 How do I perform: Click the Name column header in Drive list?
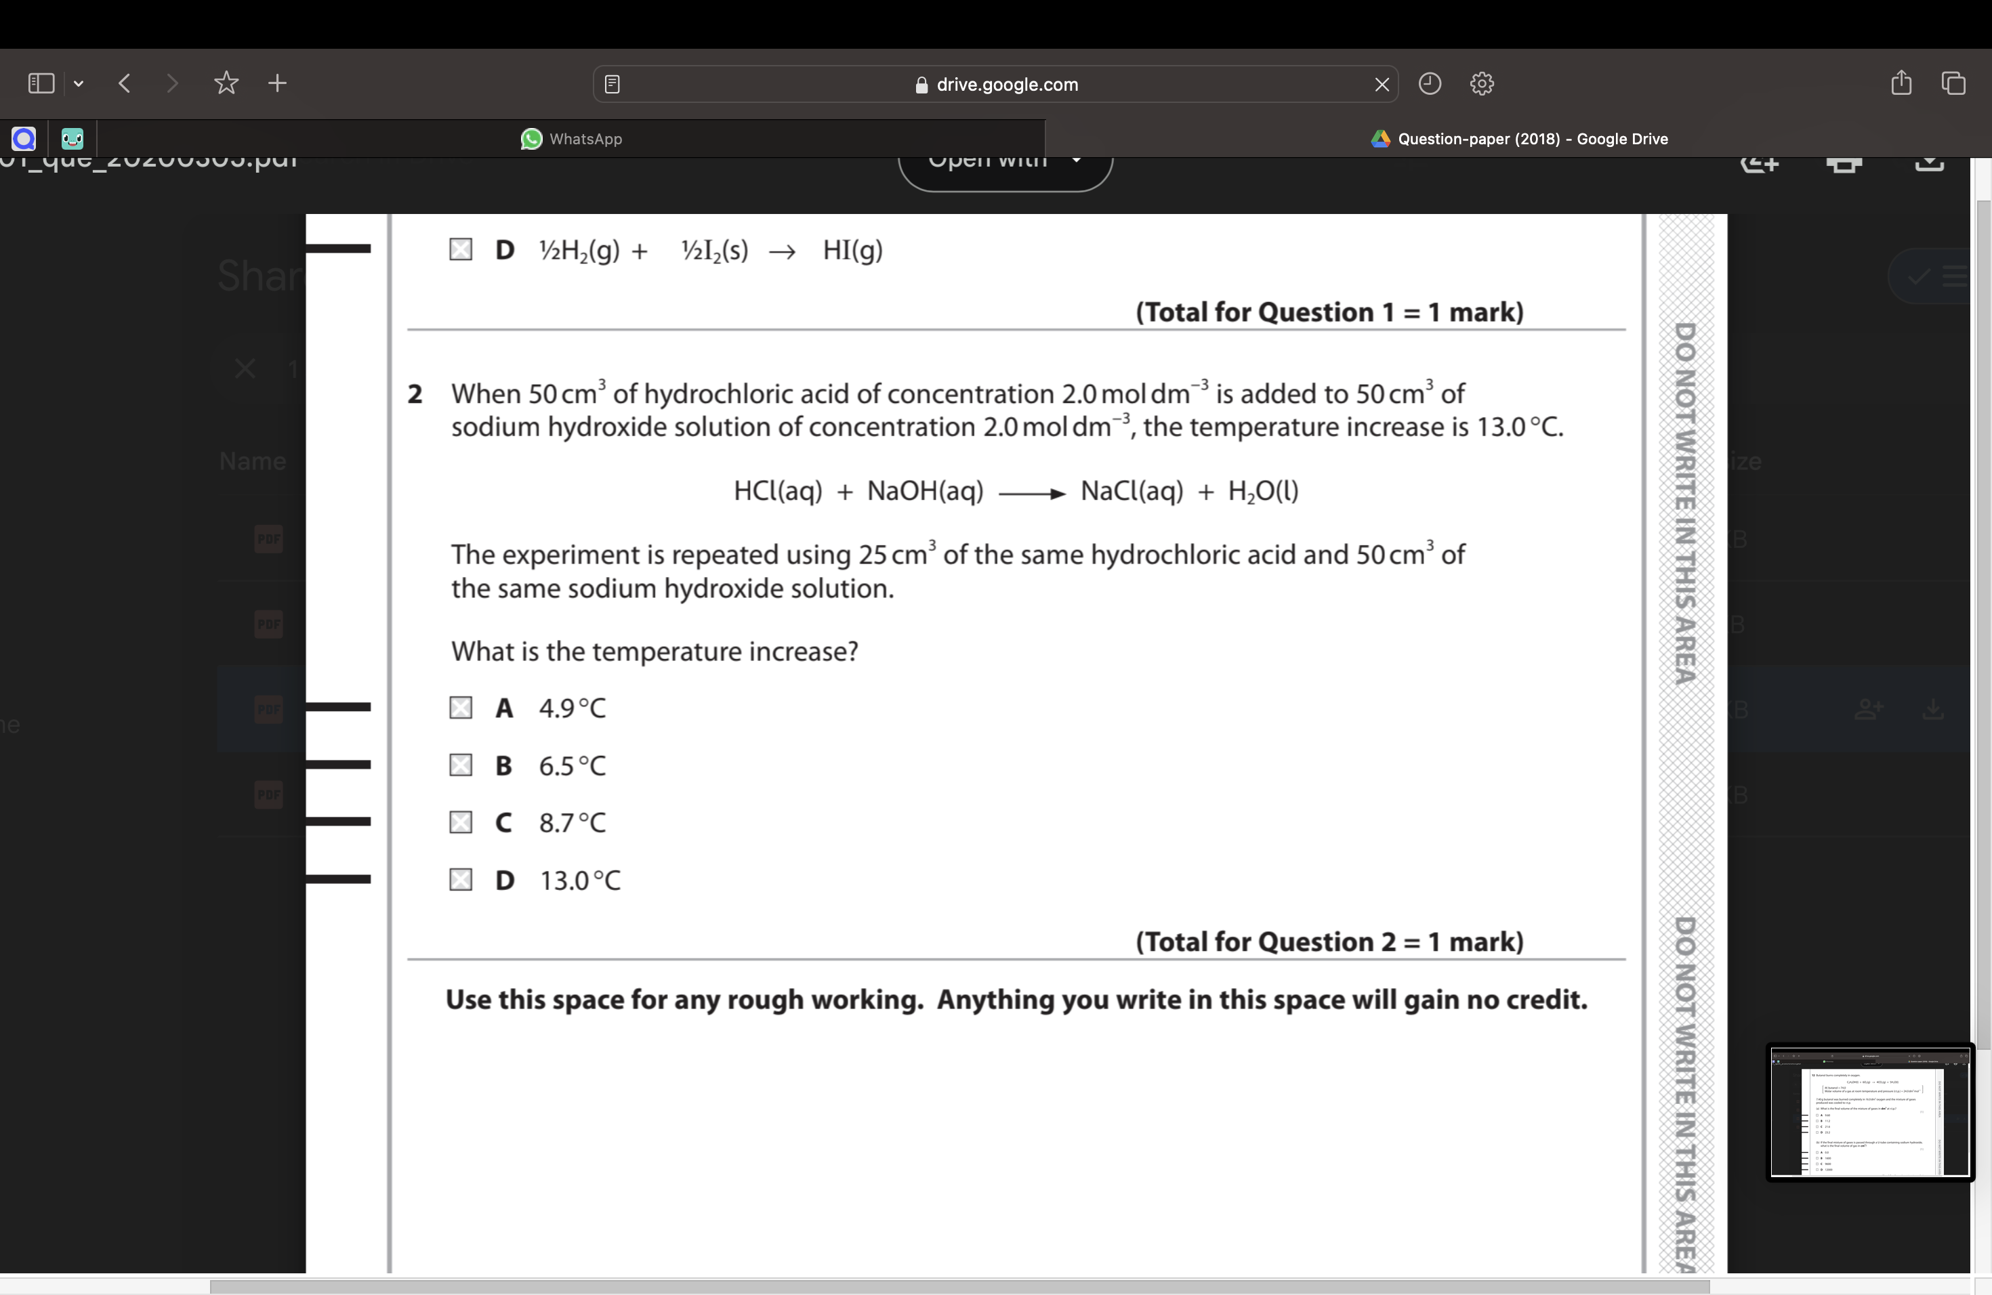click(252, 461)
